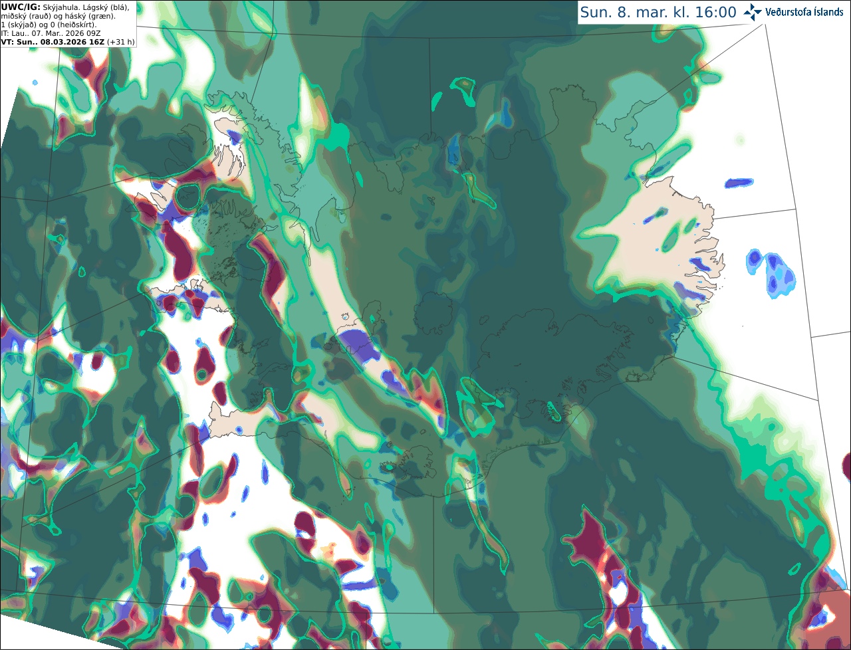Click '1 (skýjað) og 0 (heiðskírt)' legend line
Viewport: 851px width, 650px height.
click(x=49, y=25)
